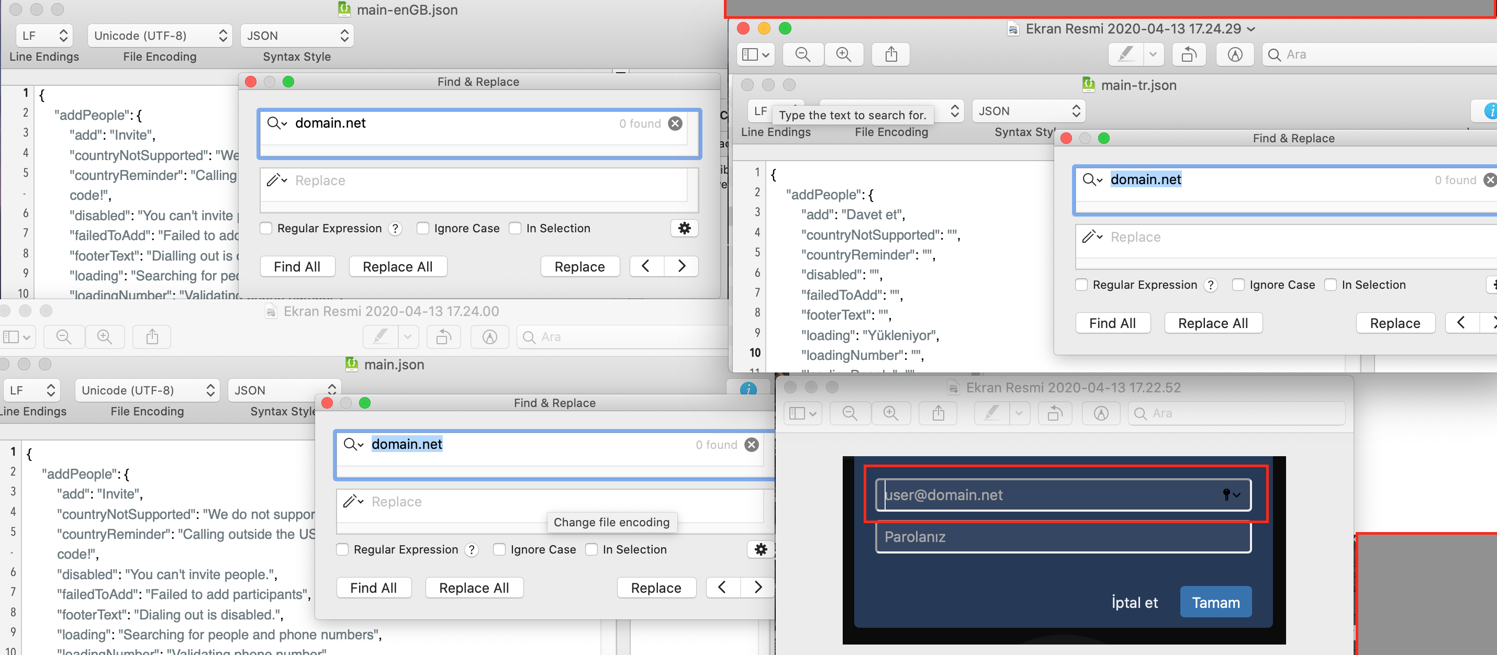Click the Tamam button in dialog image
This screenshot has width=1497, height=655.
[x=1215, y=602]
